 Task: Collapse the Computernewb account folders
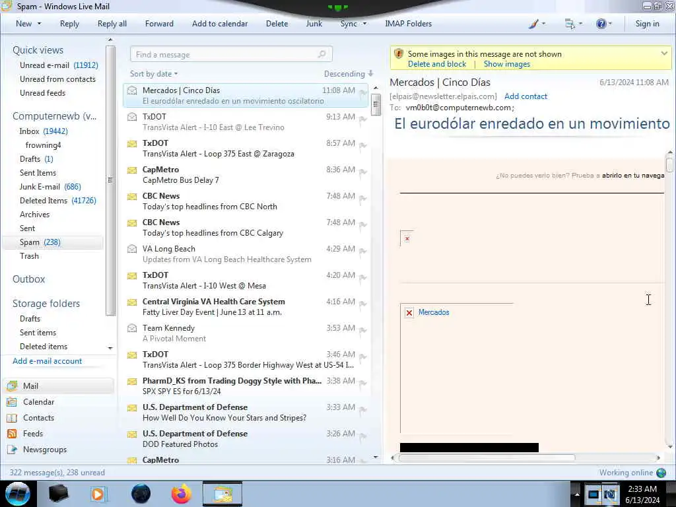point(54,116)
